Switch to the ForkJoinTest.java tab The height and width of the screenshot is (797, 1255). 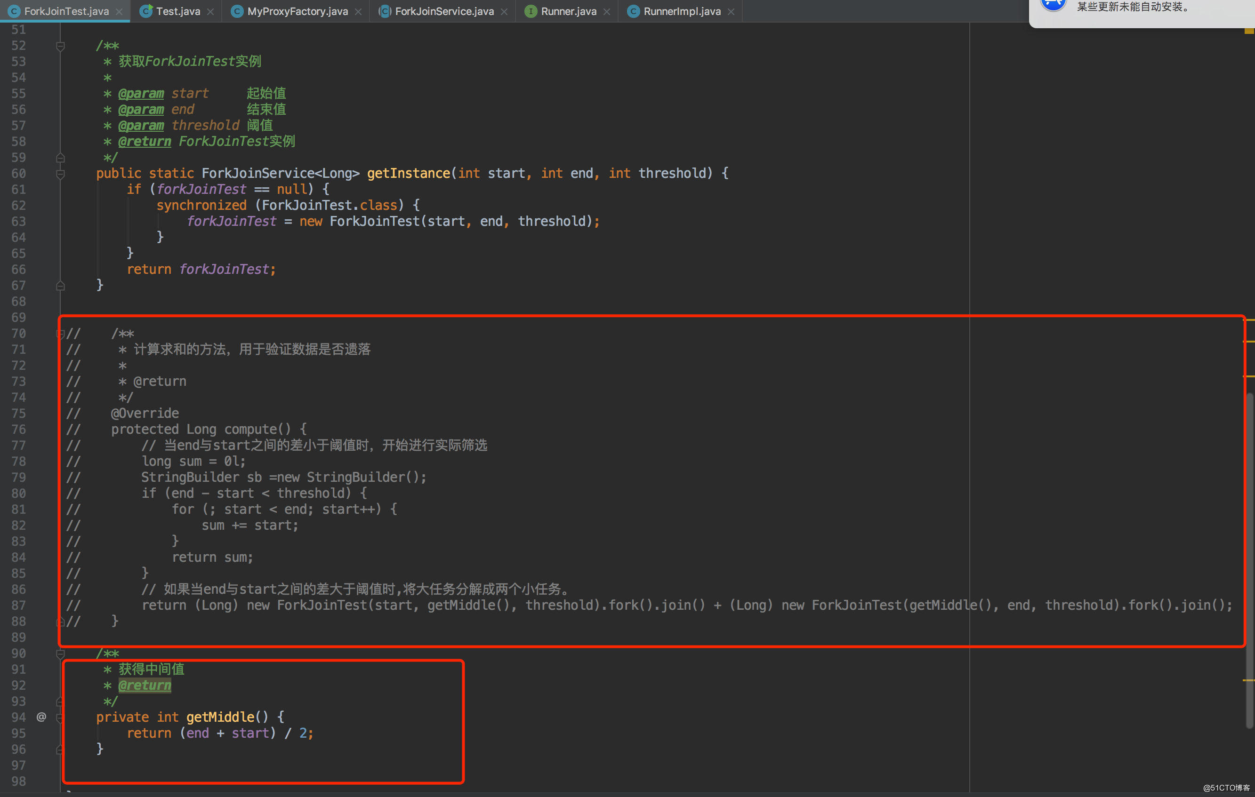coord(65,11)
